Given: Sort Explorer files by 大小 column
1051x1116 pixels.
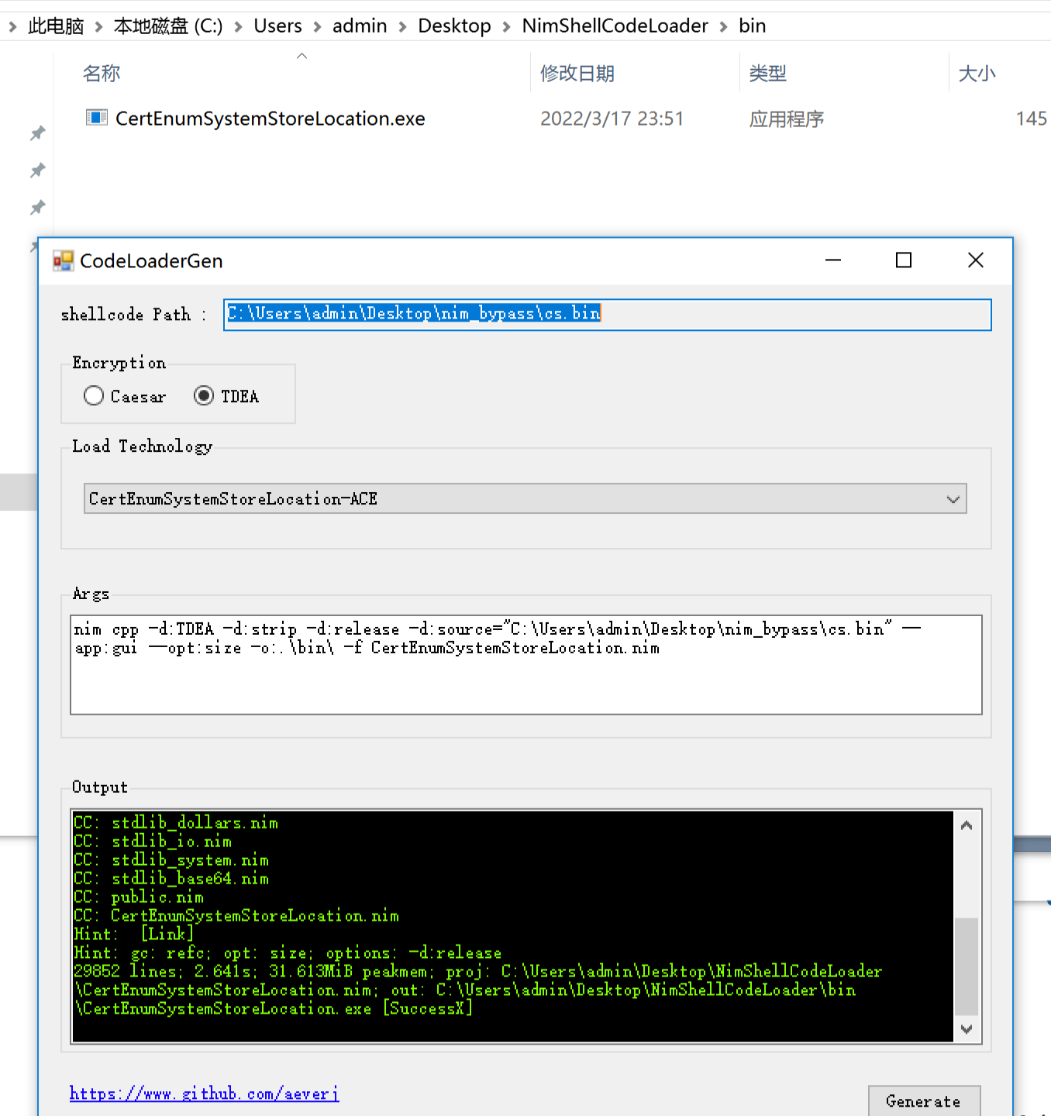Looking at the screenshot, I should point(977,74).
